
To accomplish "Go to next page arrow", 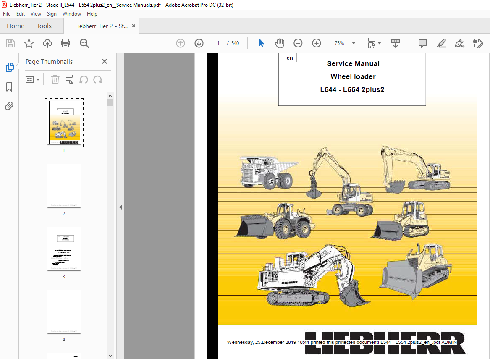I will (x=199, y=43).
